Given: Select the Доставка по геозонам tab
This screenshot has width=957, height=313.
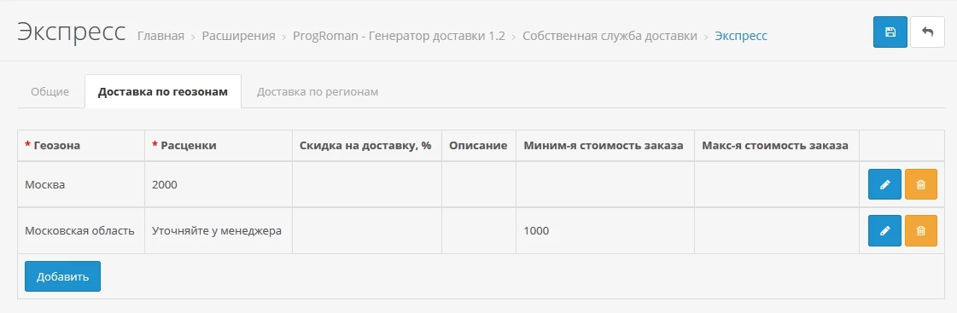Looking at the screenshot, I should coord(163,91).
